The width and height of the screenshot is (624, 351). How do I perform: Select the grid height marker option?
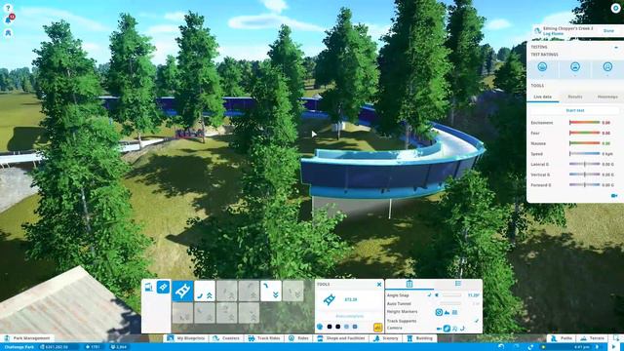(455, 312)
